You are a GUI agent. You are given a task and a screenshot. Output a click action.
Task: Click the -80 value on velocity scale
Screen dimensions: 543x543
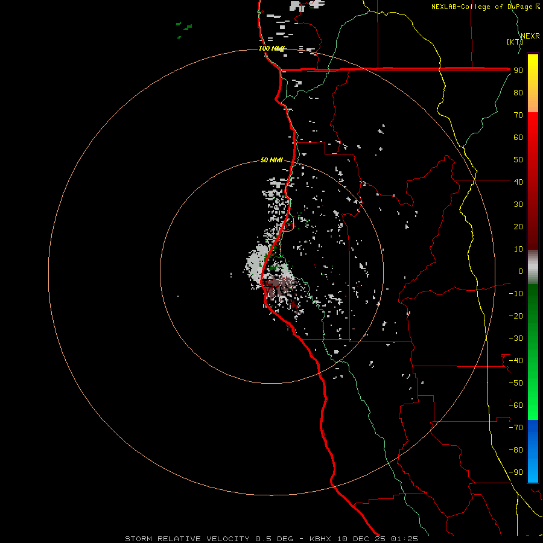tap(516, 450)
